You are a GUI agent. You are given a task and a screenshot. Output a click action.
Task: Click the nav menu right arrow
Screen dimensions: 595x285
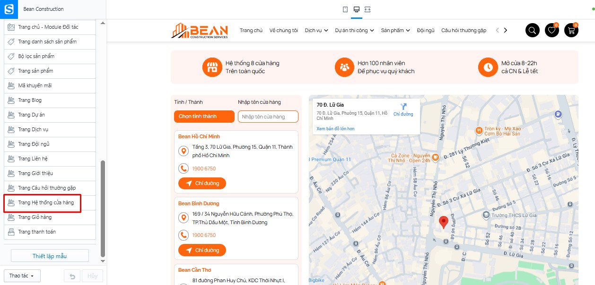coord(505,30)
